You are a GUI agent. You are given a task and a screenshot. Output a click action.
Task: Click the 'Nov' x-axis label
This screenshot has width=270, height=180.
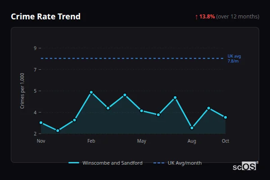[41, 141]
